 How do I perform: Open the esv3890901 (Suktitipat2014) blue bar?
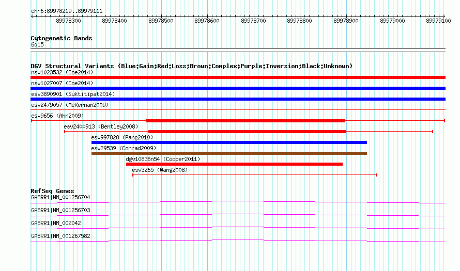(238, 99)
